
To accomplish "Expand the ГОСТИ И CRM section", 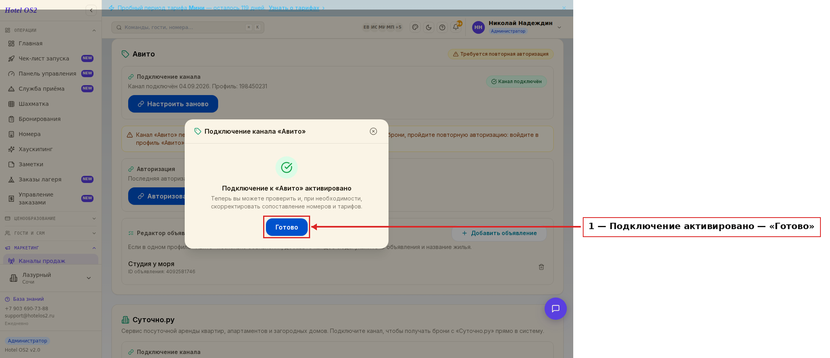I will click(51, 233).
